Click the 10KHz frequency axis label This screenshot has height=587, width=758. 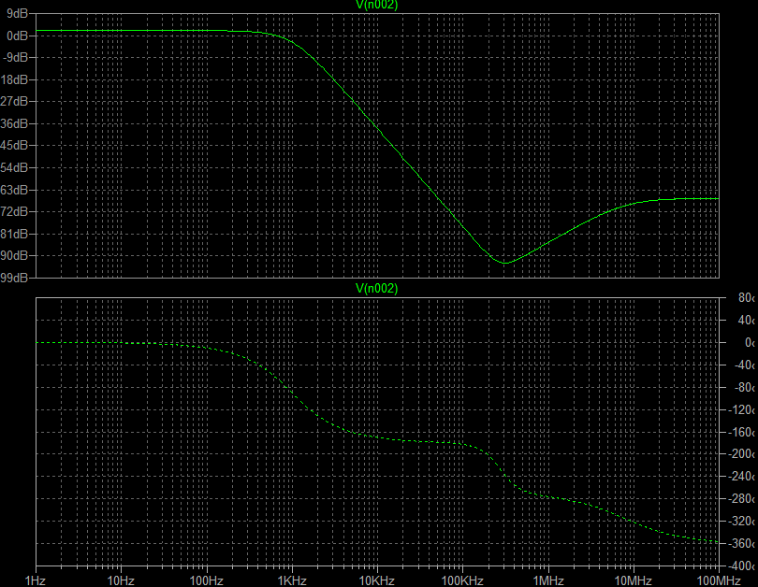coord(377,580)
